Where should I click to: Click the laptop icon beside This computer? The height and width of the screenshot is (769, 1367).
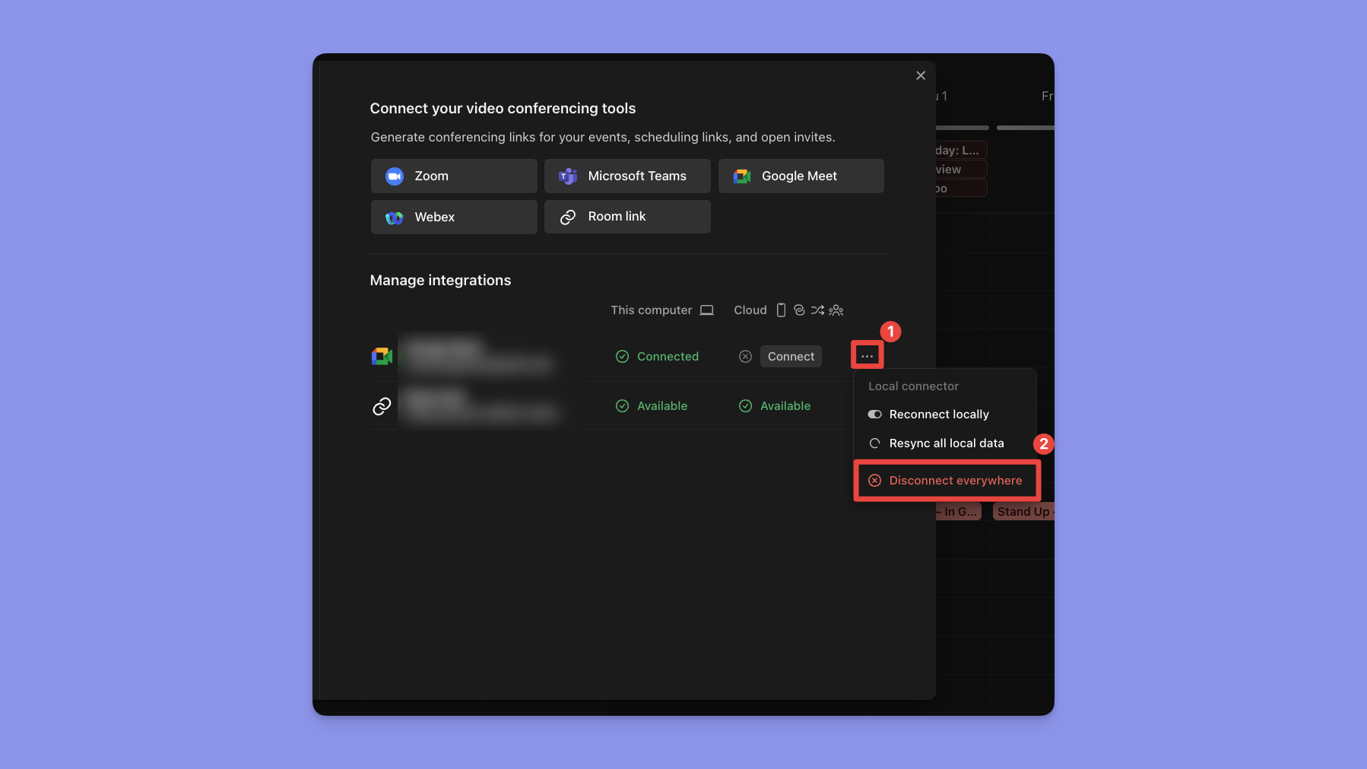(x=707, y=310)
